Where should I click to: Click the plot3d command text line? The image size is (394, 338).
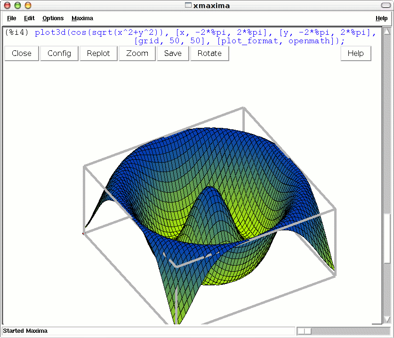tap(188, 33)
